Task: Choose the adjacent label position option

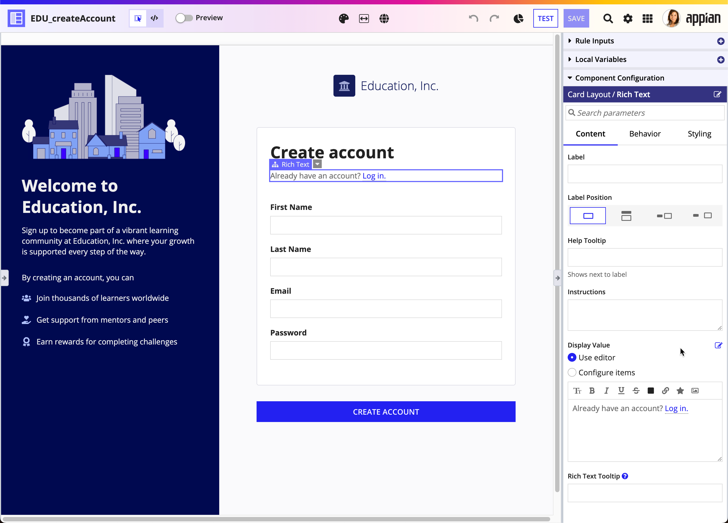Action: 664,216
